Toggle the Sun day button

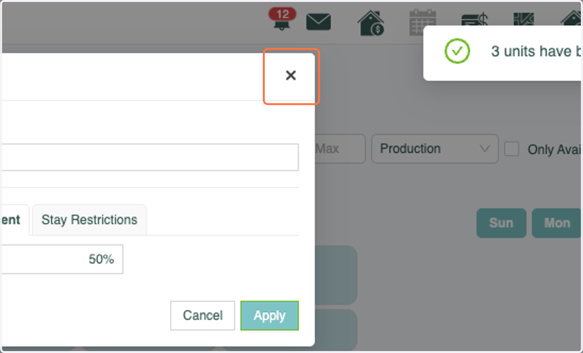click(501, 223)
